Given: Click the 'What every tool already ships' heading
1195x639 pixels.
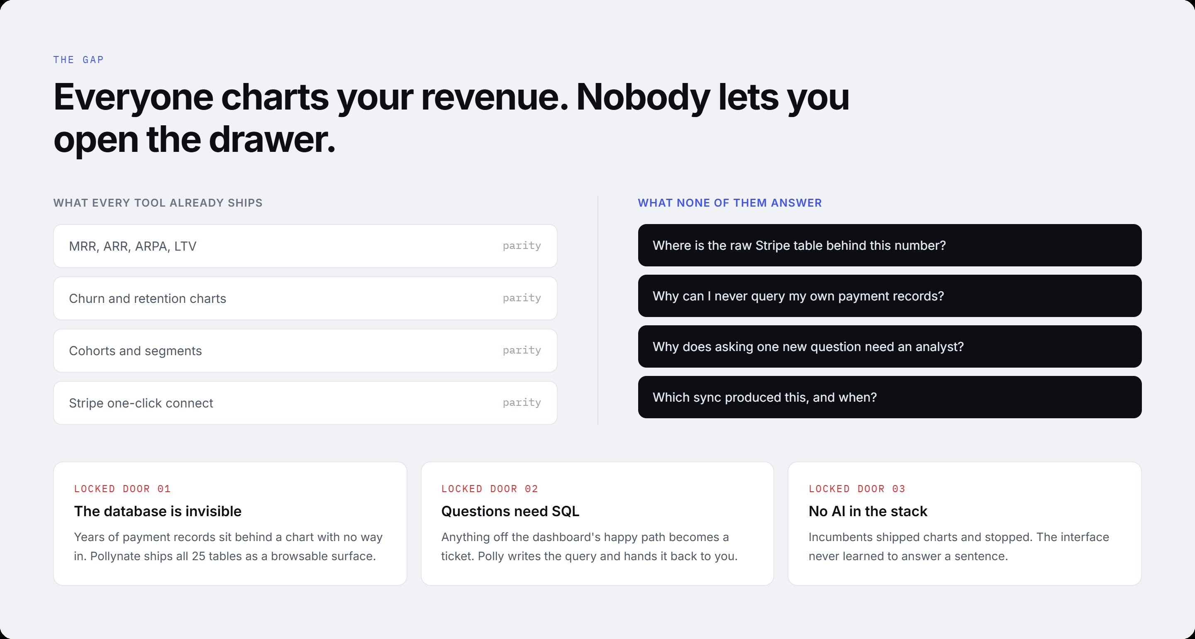Looking at the screenshot, I should pos(158,203).
